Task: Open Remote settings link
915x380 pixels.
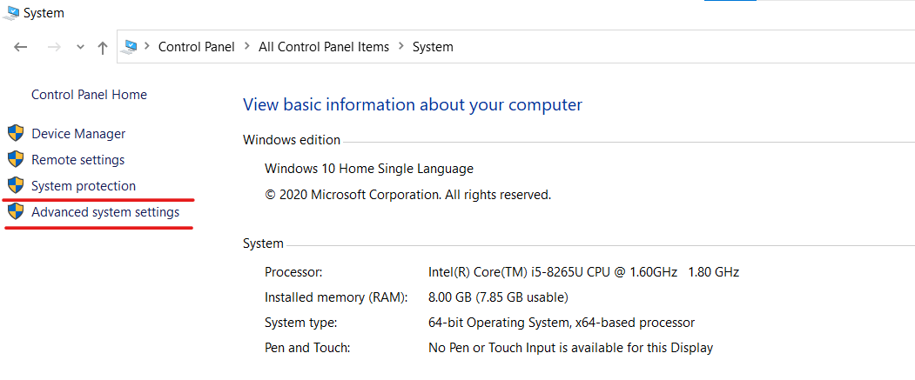Action: pyautogui.click(x=77, y=160)
